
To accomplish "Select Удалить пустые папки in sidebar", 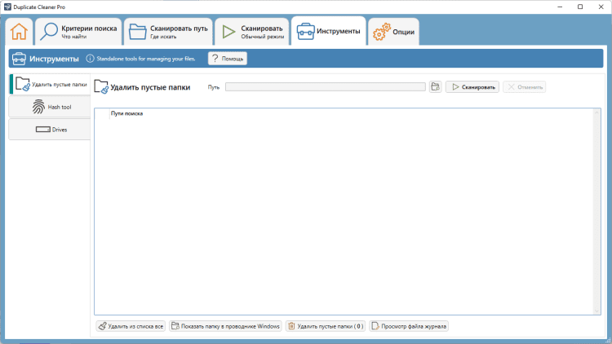I will pyautogui.click(x=50, y=84).
